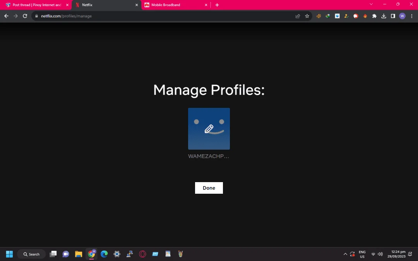Open the Chat app in taskbar
418x261 pixels.
(66, 254)
